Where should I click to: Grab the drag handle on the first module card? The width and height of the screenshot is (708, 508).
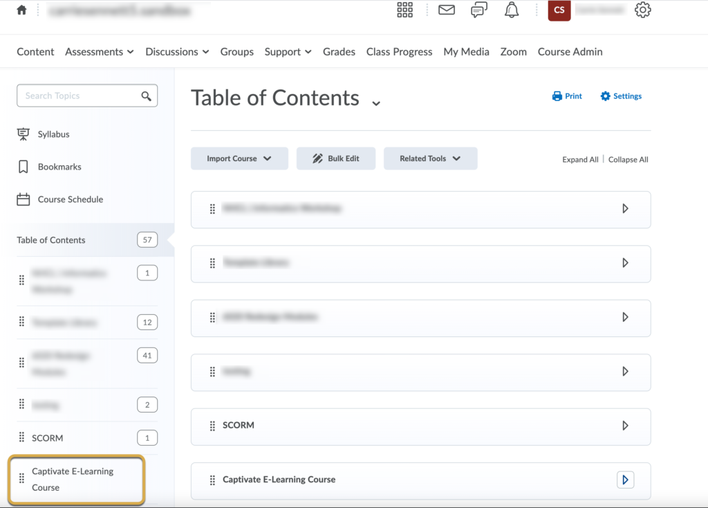point(212,209)
